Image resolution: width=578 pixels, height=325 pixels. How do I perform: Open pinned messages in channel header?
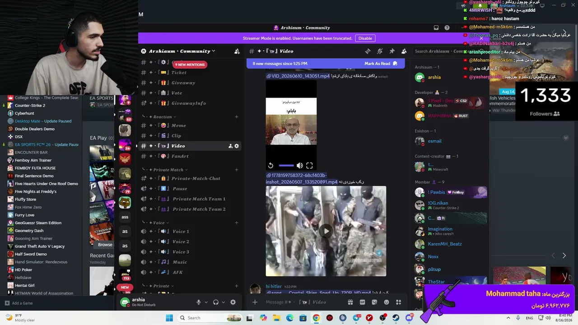392,51
